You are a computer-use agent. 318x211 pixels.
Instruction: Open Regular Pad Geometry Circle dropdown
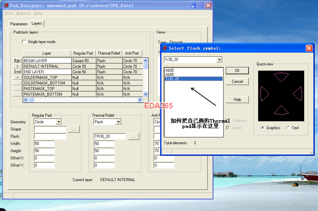tap(59, 122)
